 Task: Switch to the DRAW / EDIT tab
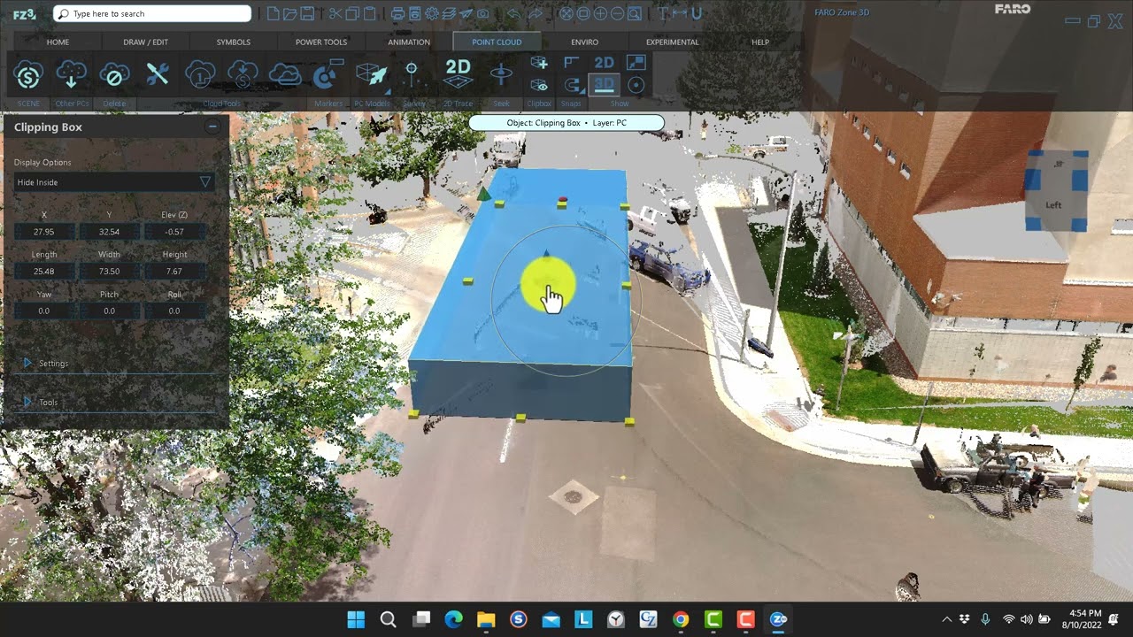pyautogui.click(x=146, y=42)
